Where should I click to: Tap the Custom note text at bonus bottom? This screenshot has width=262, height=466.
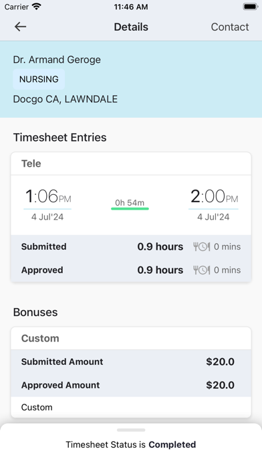tap(37, 407)
